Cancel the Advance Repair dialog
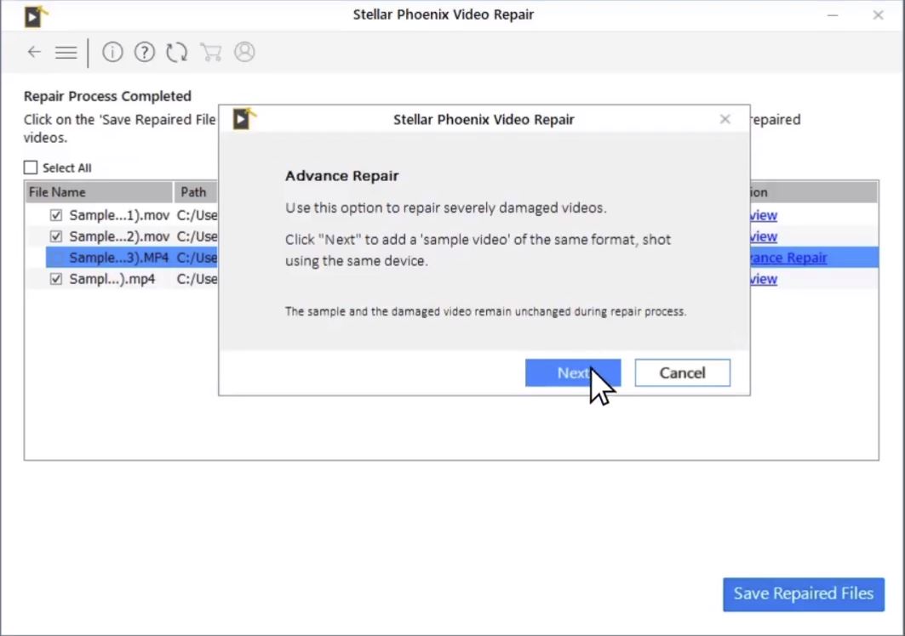The height and width of the screenshot is (636, 905). [x=682, y=372]
